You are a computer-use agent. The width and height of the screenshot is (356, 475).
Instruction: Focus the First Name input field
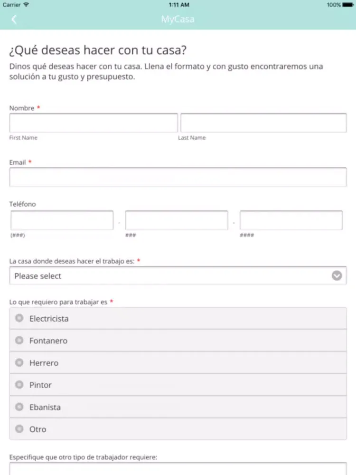(94, 123)
